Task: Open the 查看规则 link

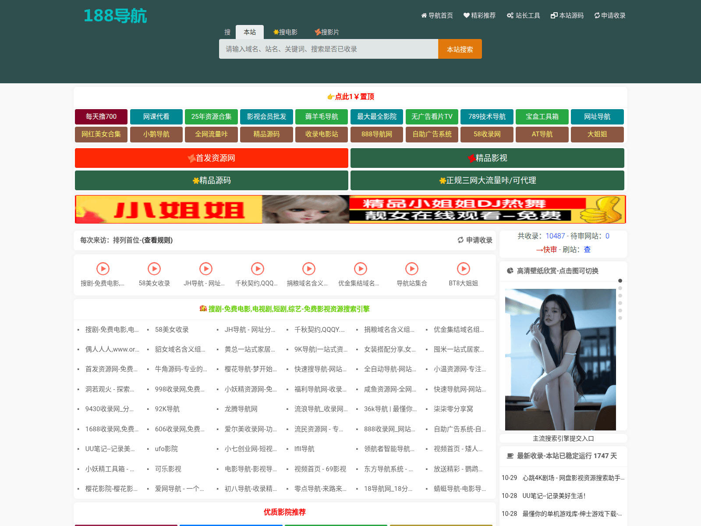Action: 158,240
